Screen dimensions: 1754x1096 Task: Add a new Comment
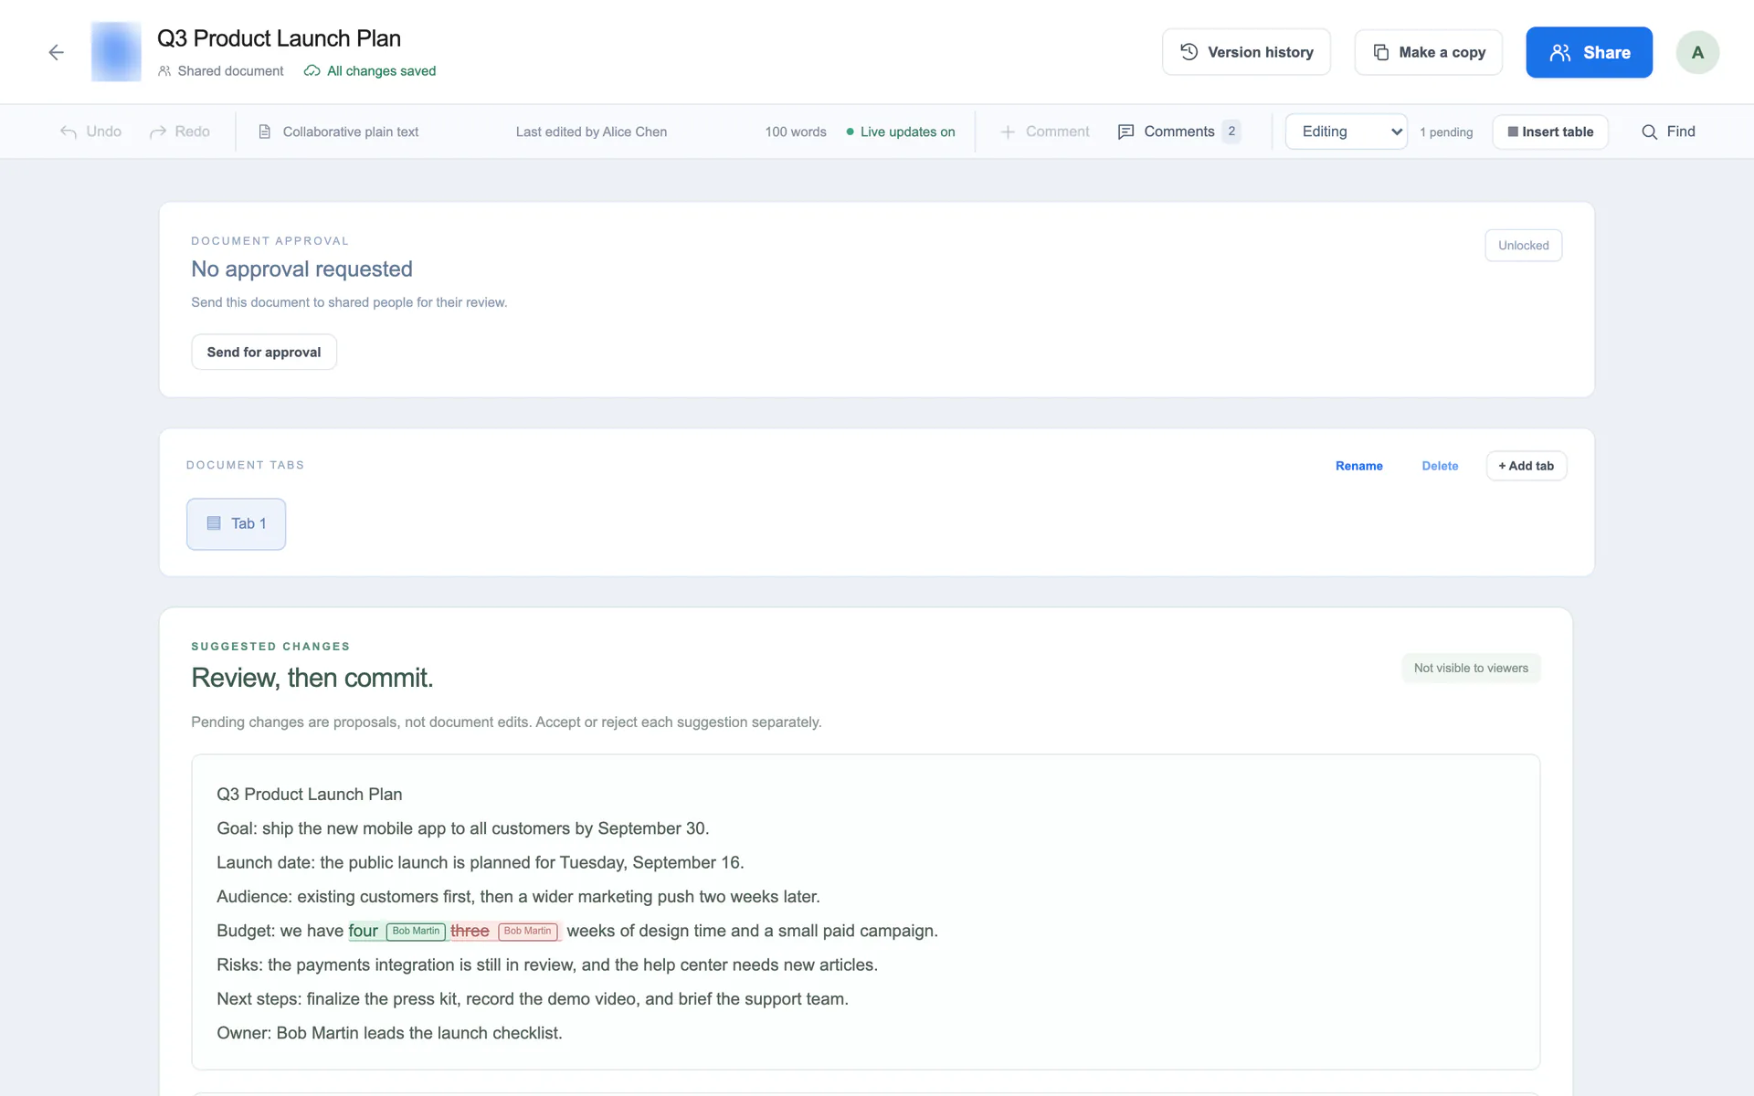pos(1045,132)
